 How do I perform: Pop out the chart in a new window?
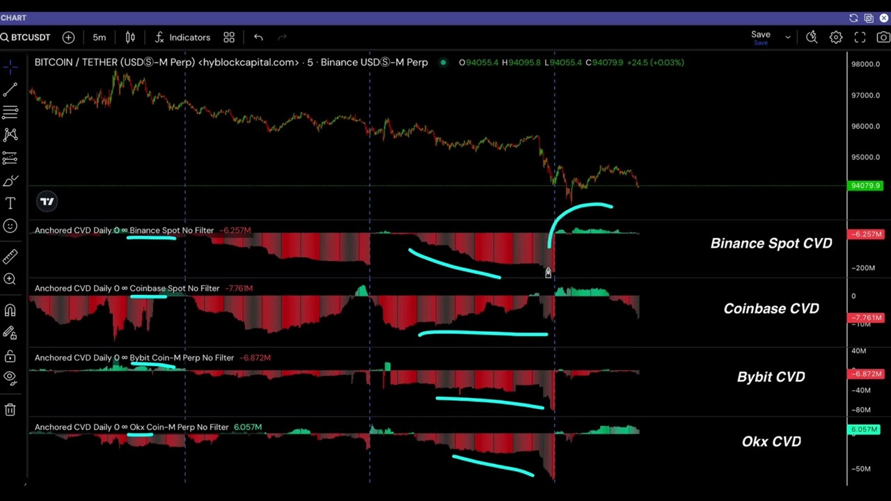tap(869, 18)
